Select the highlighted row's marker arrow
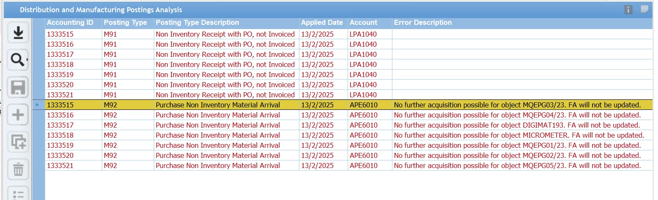Image resolution: width=658 pixels, height=200 pixels. coord(37,105)
